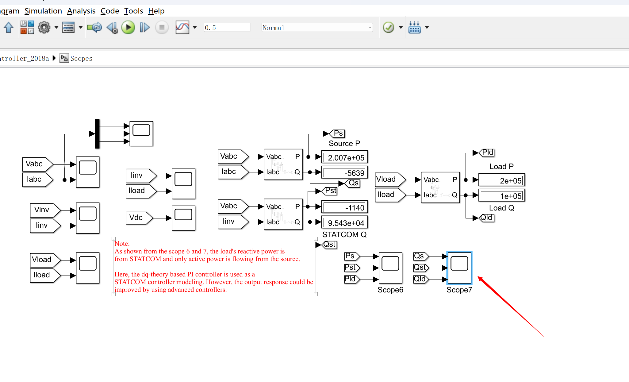Click the Update Diagram checkmark icon
The height and width of the screenshot is (382, 629).
click(x=388, y=28)
